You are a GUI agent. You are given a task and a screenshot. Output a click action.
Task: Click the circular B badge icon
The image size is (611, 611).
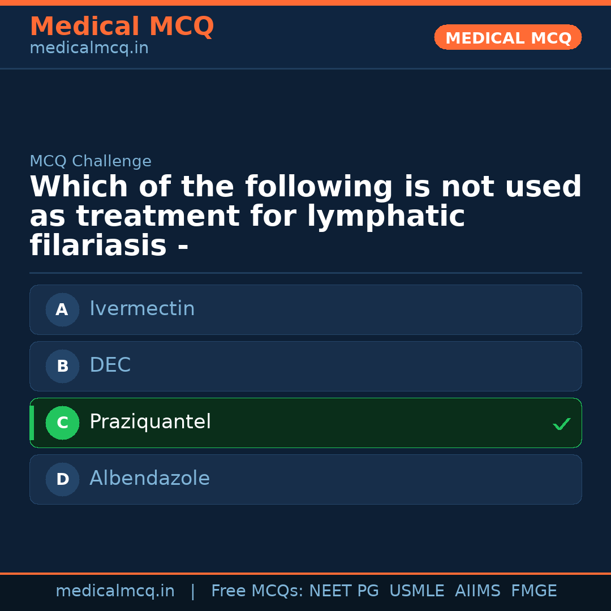62,366
